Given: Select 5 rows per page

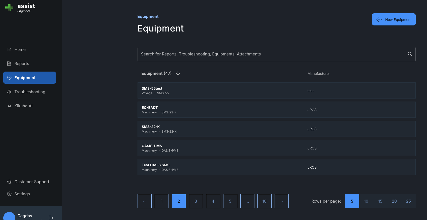Looking at the screenshot, I should 352,201.
